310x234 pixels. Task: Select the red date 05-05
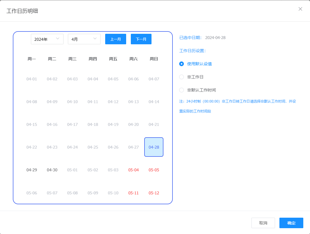coord(154,170)
